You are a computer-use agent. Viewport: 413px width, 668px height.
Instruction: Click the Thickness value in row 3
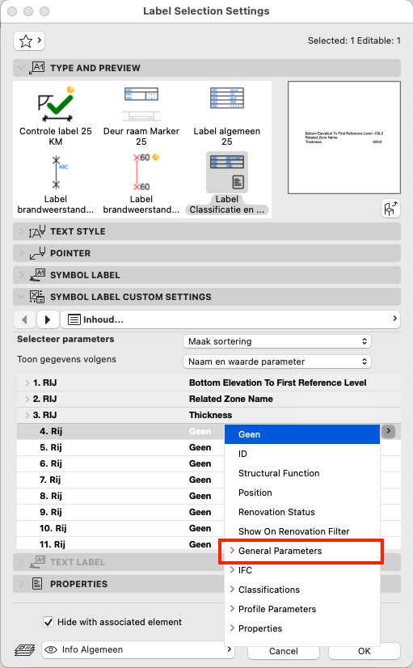click(x=210, y=416)
